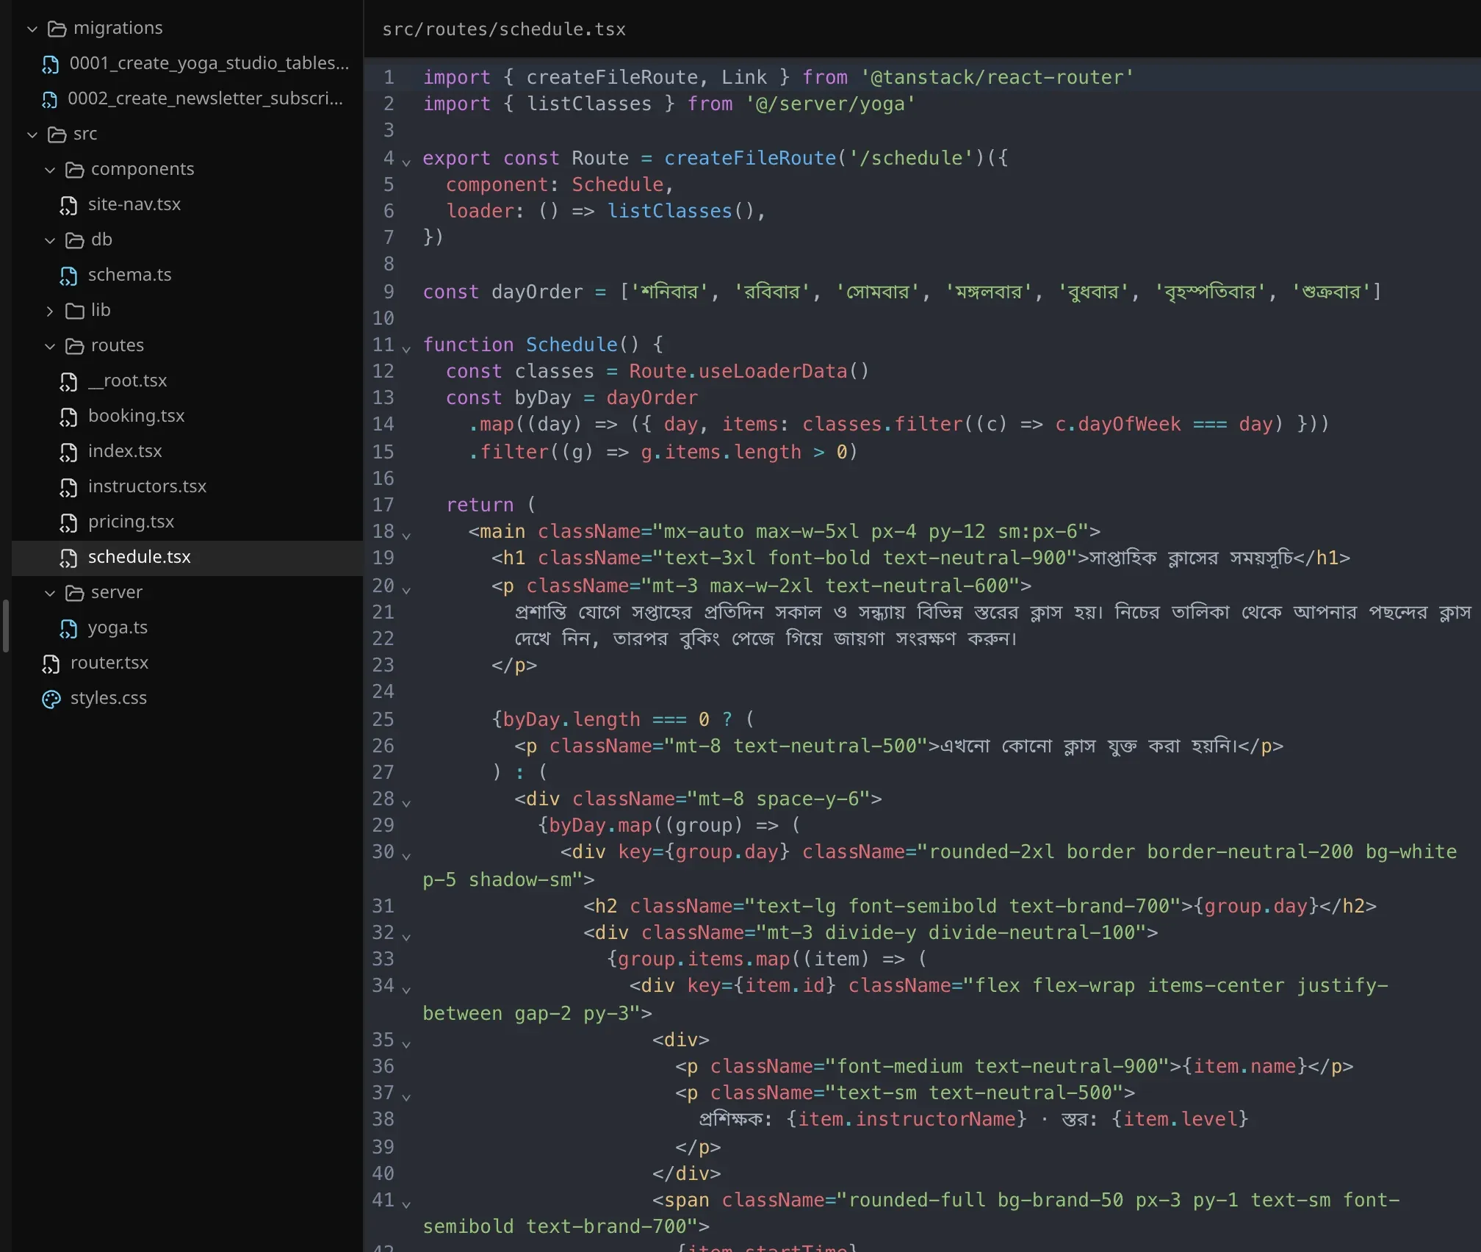Click the routes folder icon

(74, 346)
